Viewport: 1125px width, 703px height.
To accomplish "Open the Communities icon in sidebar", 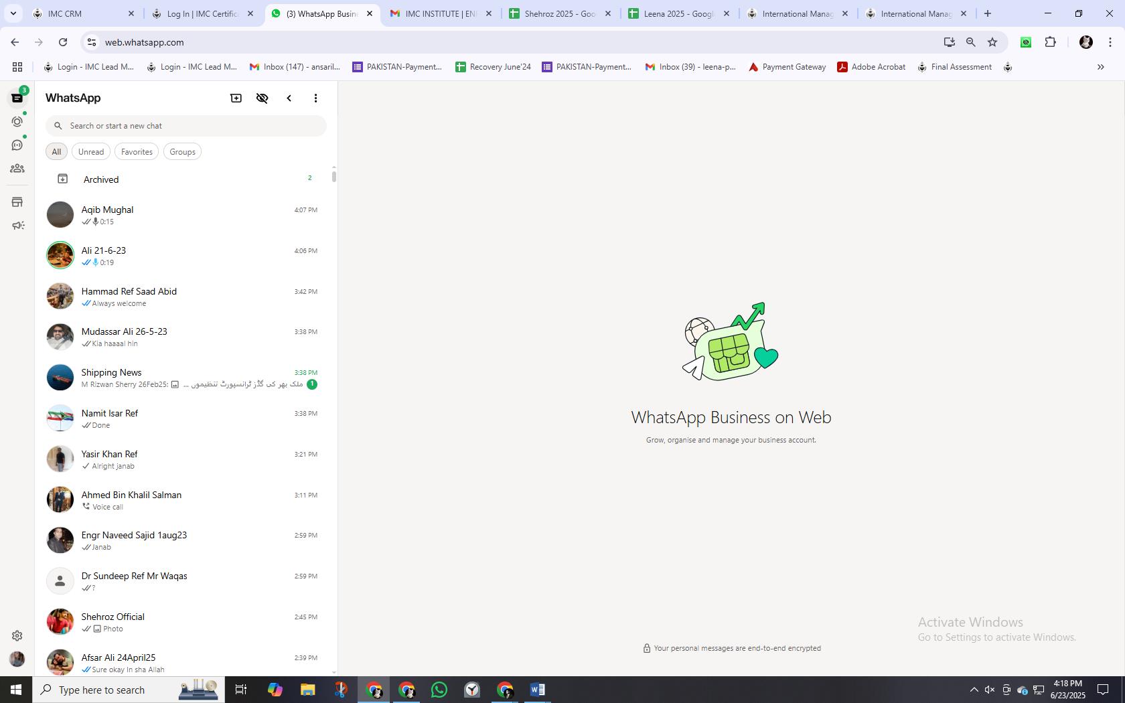I will click(17, 169).
